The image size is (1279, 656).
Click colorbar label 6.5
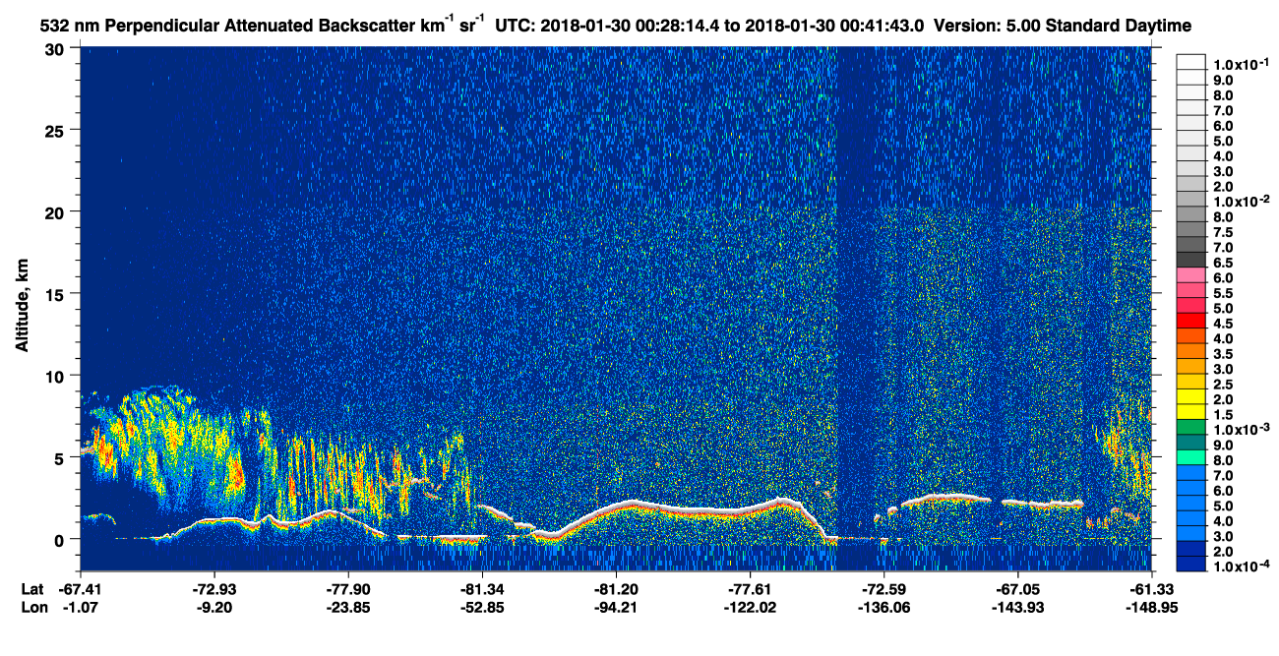1223,263
